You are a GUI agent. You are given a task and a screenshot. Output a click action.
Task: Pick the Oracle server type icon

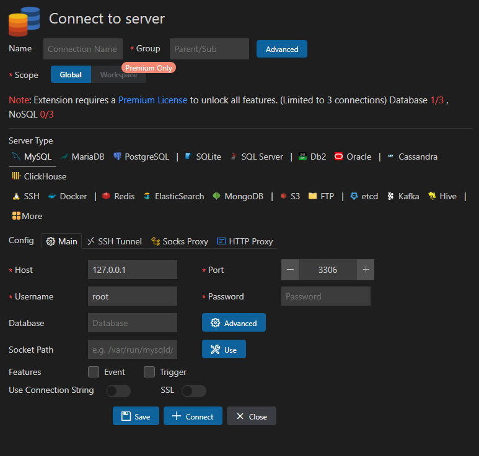click(338, 157)
